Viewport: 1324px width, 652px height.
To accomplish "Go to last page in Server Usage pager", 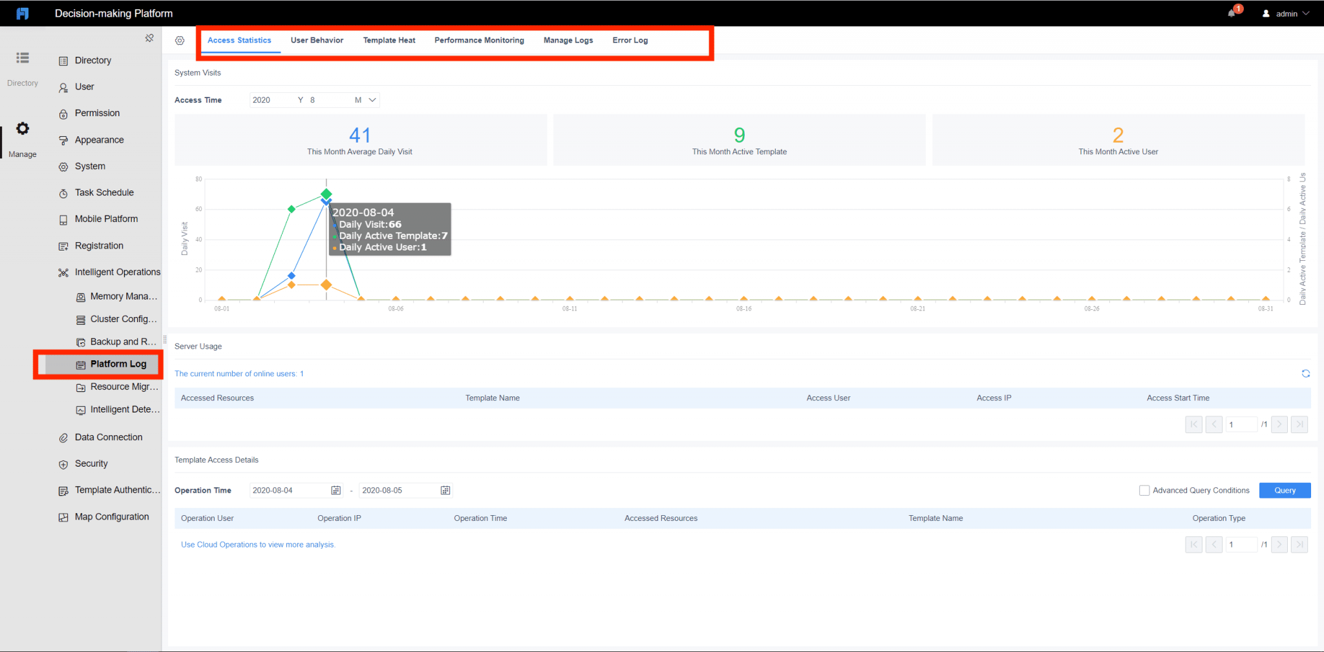I will pos(1299,424).
